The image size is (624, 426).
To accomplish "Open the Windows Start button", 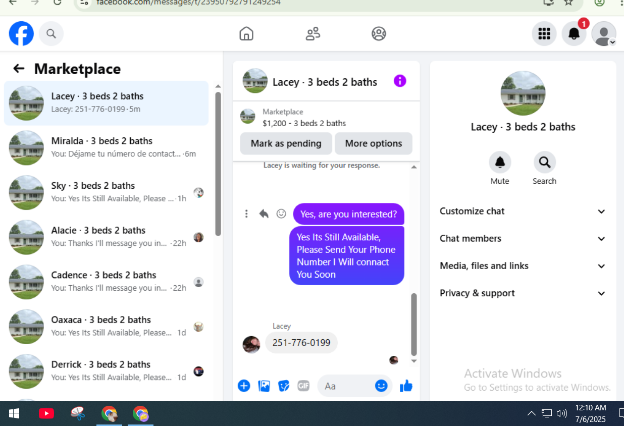I will tap(14, 414).
